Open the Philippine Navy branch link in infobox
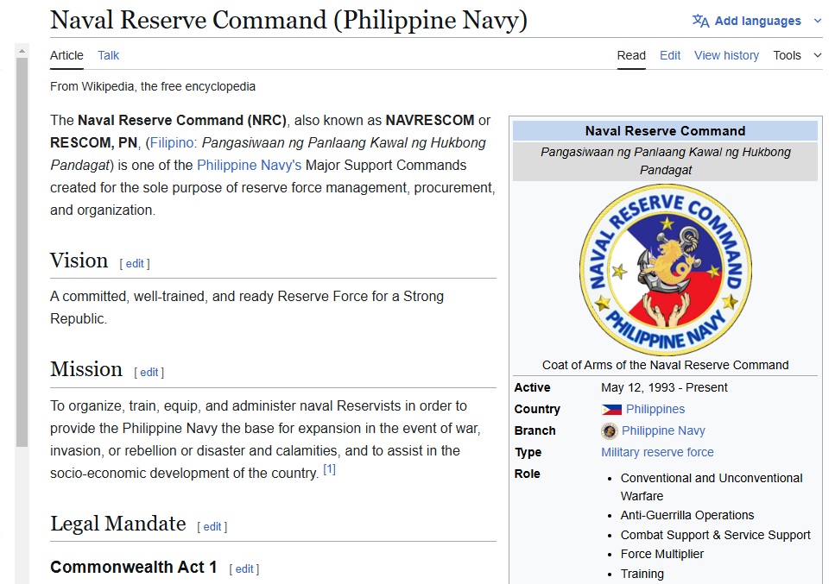Viewport: 835px width, 584px height. (663, 430)
